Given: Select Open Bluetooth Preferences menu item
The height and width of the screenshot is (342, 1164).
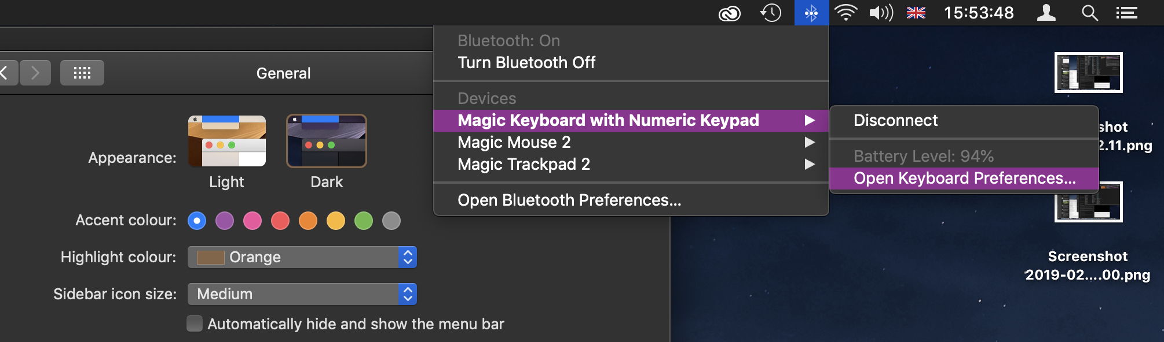Looking at the screenshot, I should 569,200.
